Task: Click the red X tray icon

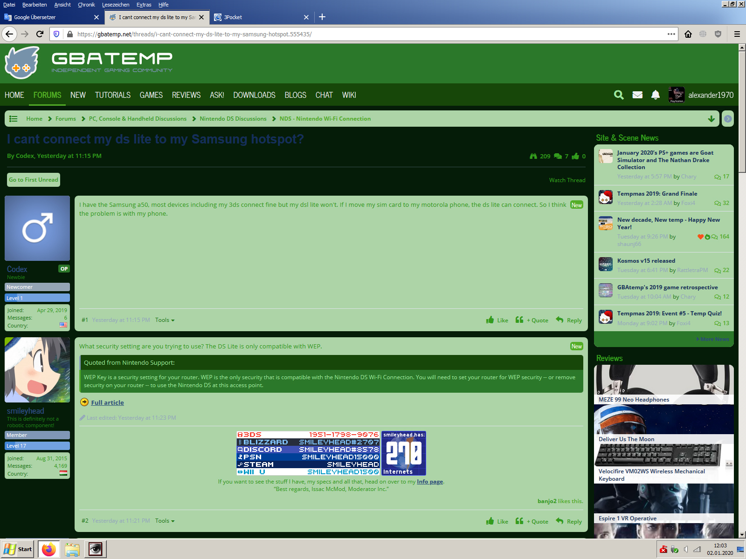Action: (x=663, y=550)
